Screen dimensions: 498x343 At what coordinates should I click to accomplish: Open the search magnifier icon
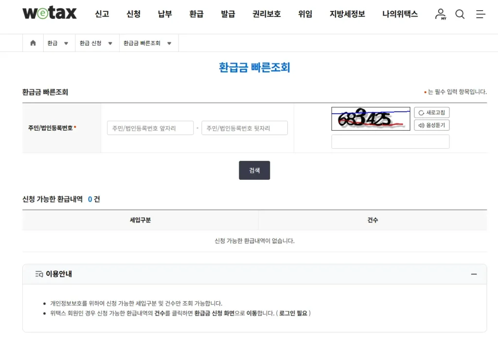tap(460, 14)
